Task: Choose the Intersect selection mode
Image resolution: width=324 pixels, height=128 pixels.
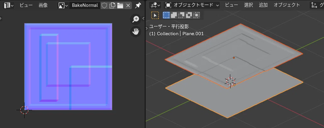Action: (197, 15)
